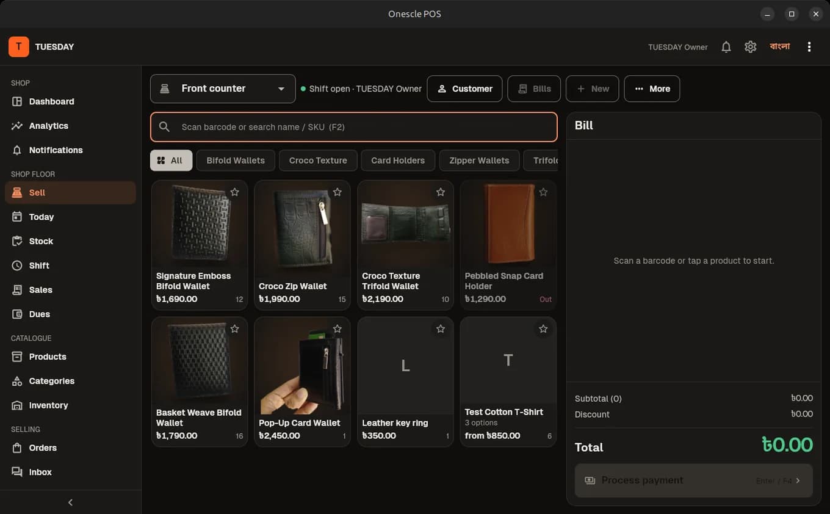Go to Analytics page
This screenshot has height=514, width=830.
tap(70, 126)
